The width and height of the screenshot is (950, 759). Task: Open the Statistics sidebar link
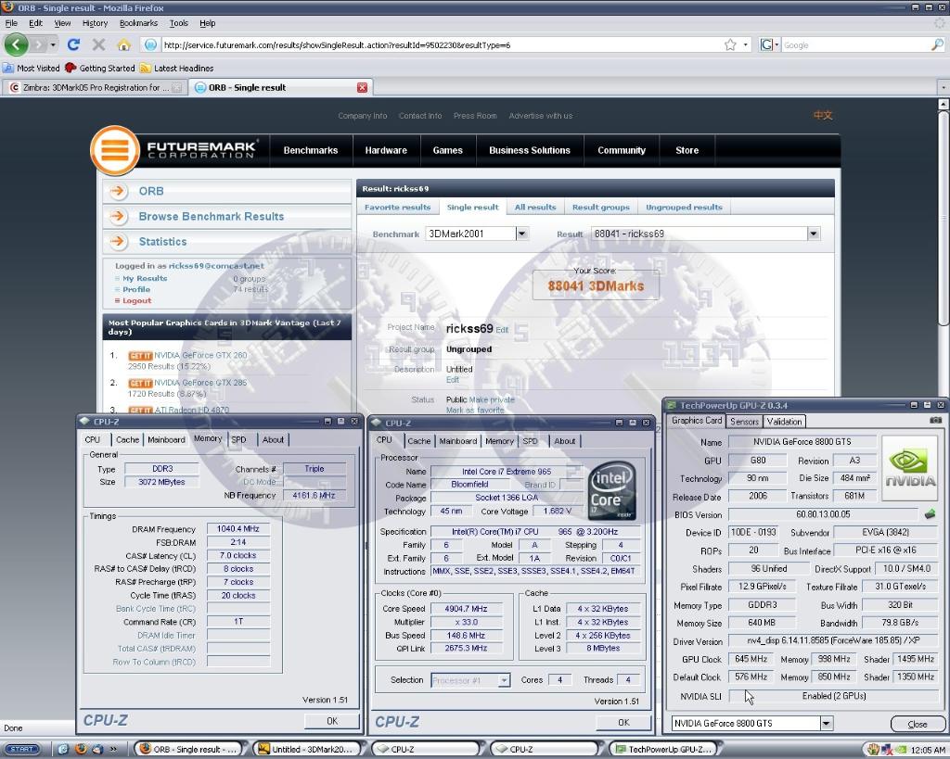[162, 242]
